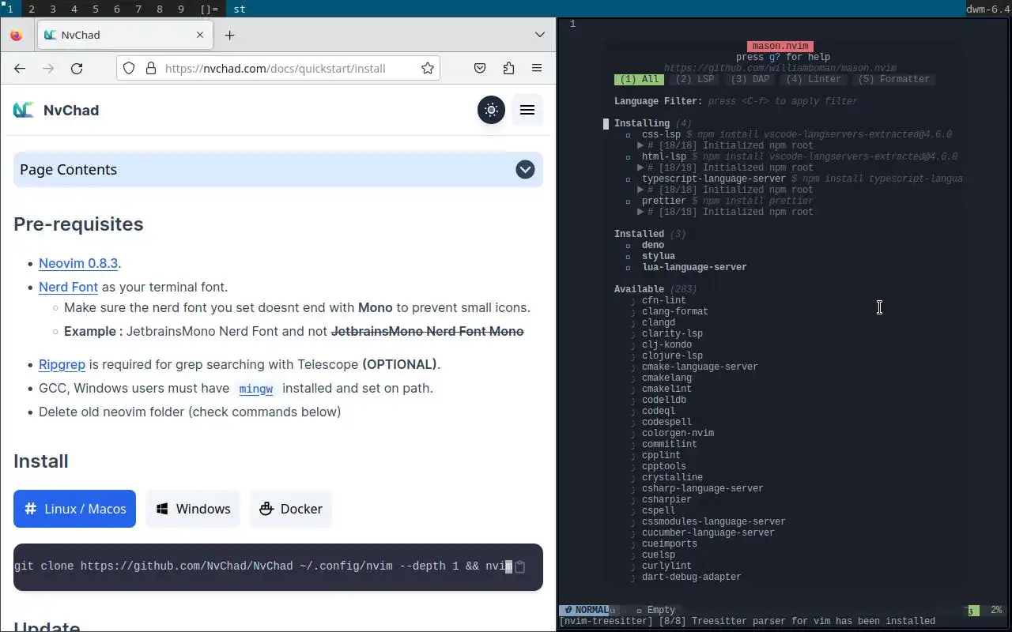Viewport: 1012px width, 632px height.
Task: Select Mason (3) DAP tab
Action: click(x=750, y=79)
